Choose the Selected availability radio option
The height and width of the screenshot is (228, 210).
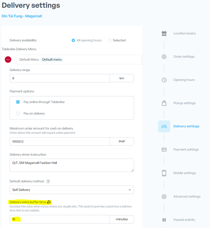(110, 40)
